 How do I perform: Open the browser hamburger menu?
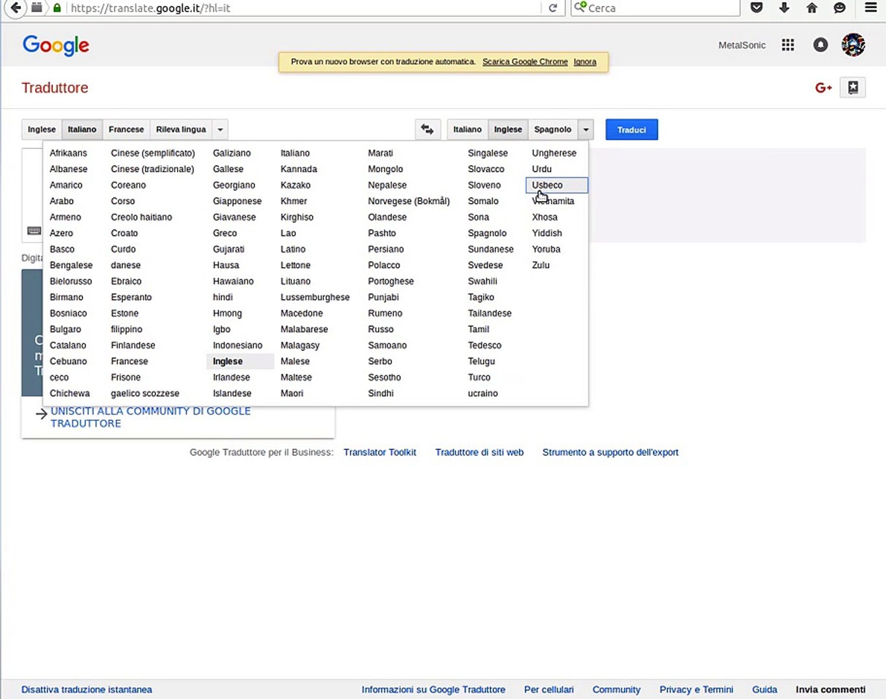(x=870, y=8)
